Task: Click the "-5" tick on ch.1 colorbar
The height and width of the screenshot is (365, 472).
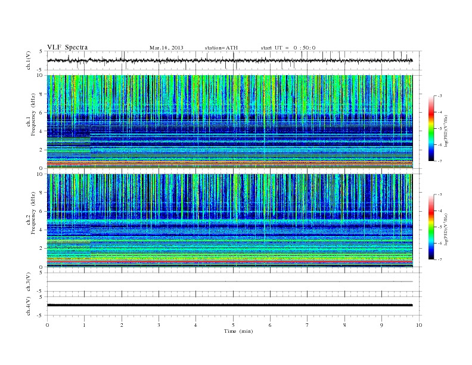Action: pos(440,129)
